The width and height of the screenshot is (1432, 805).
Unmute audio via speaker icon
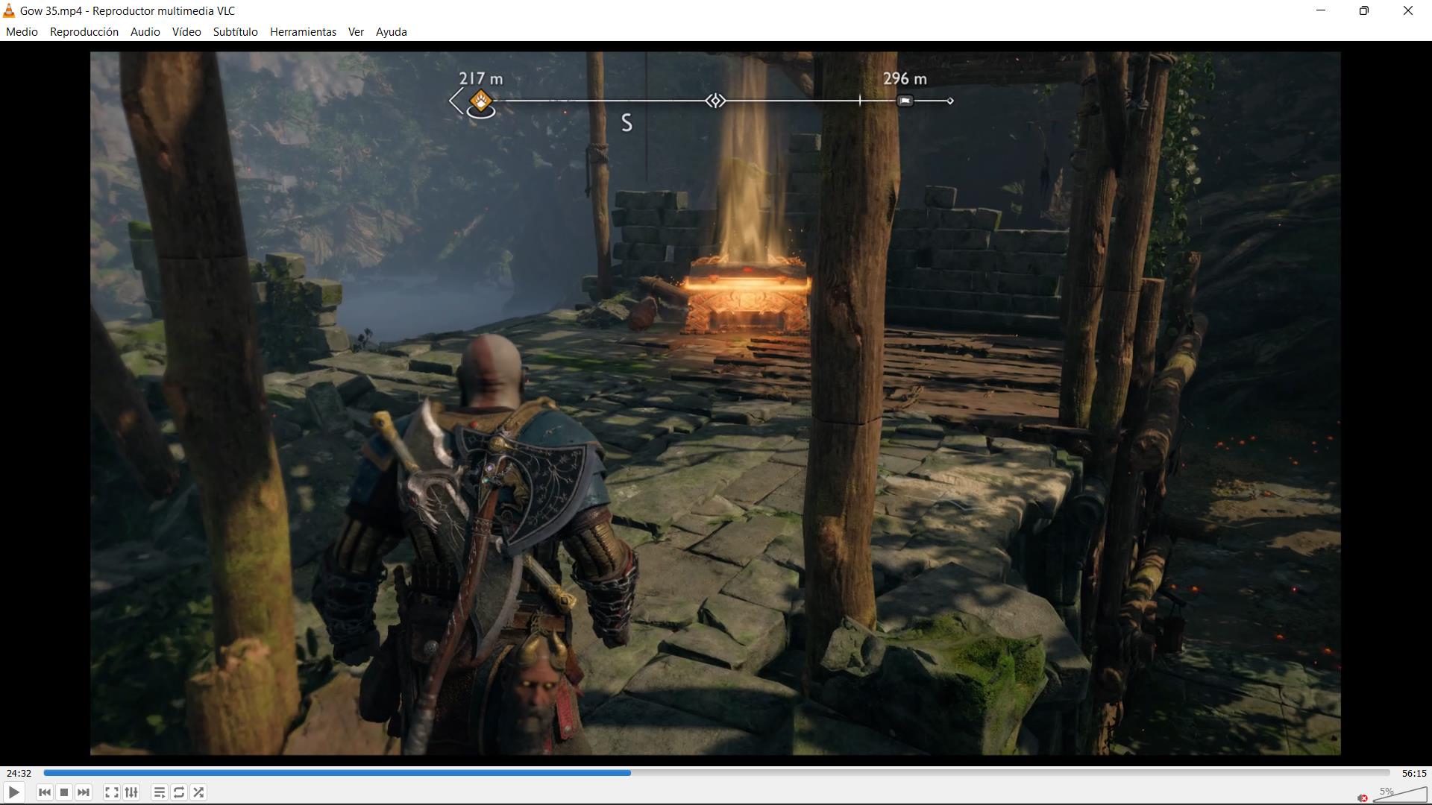point(1363,798)
